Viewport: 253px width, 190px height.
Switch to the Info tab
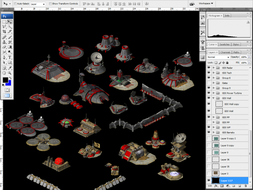pyautogui.click(x=227, y=16)
